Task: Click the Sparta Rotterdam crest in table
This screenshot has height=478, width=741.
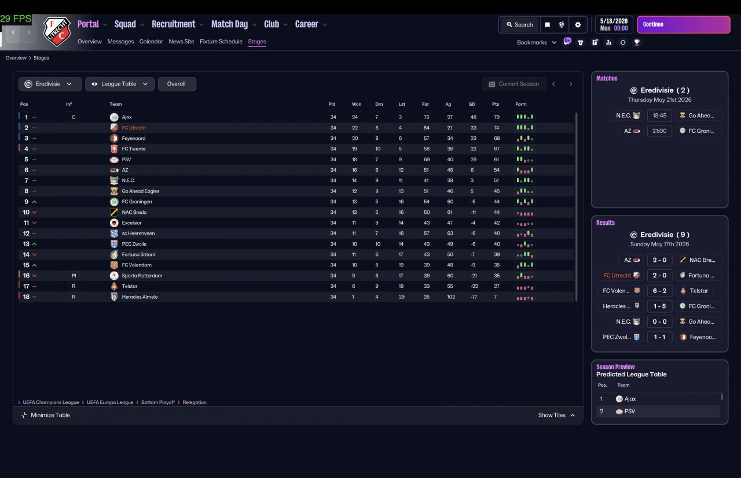Action: point(114,276)
